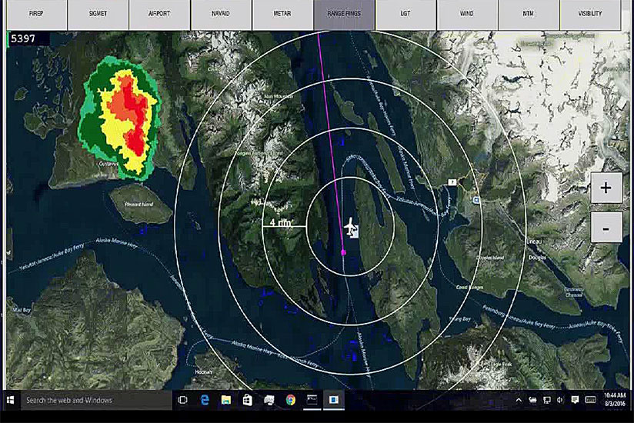Launch Microsoft Edge from the taskbar

click(x=205, y=400)
